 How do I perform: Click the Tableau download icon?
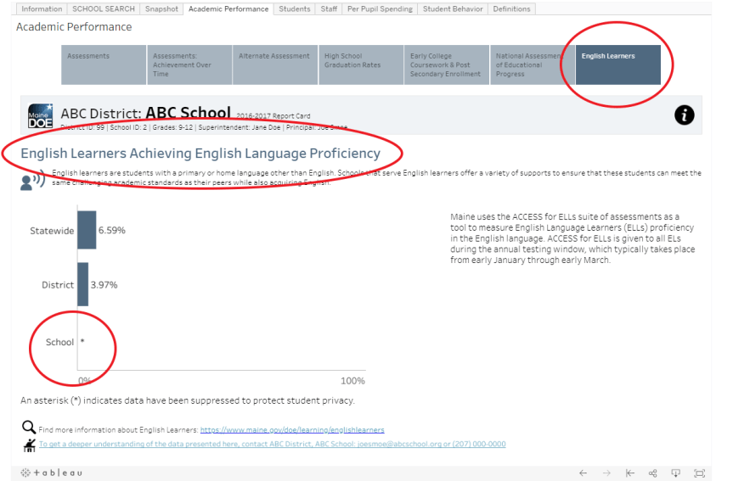[676, 473]
